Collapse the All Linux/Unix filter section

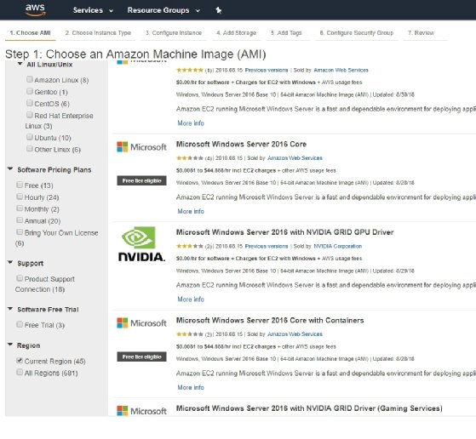tap(20, 64)
